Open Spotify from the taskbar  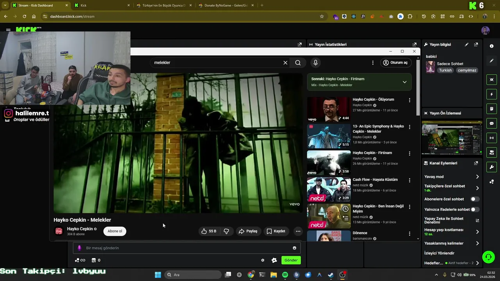point(285,275)
